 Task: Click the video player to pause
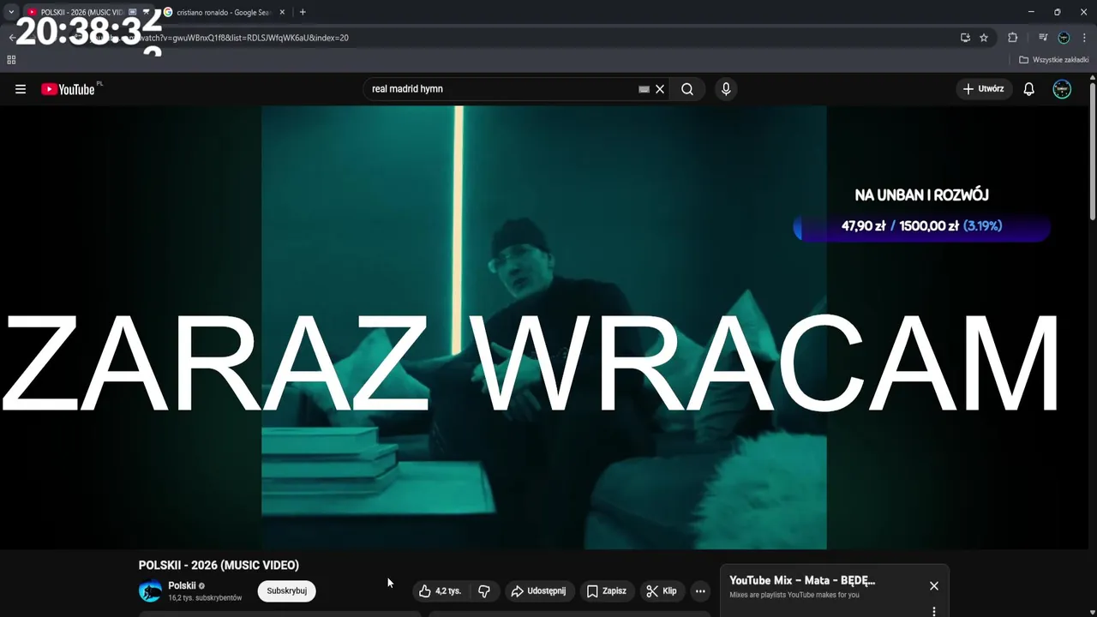543,327
